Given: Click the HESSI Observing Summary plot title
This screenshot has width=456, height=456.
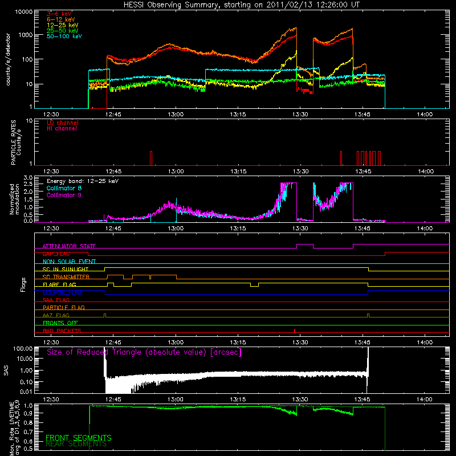Looking at the screenshot, I should point(241,5).
